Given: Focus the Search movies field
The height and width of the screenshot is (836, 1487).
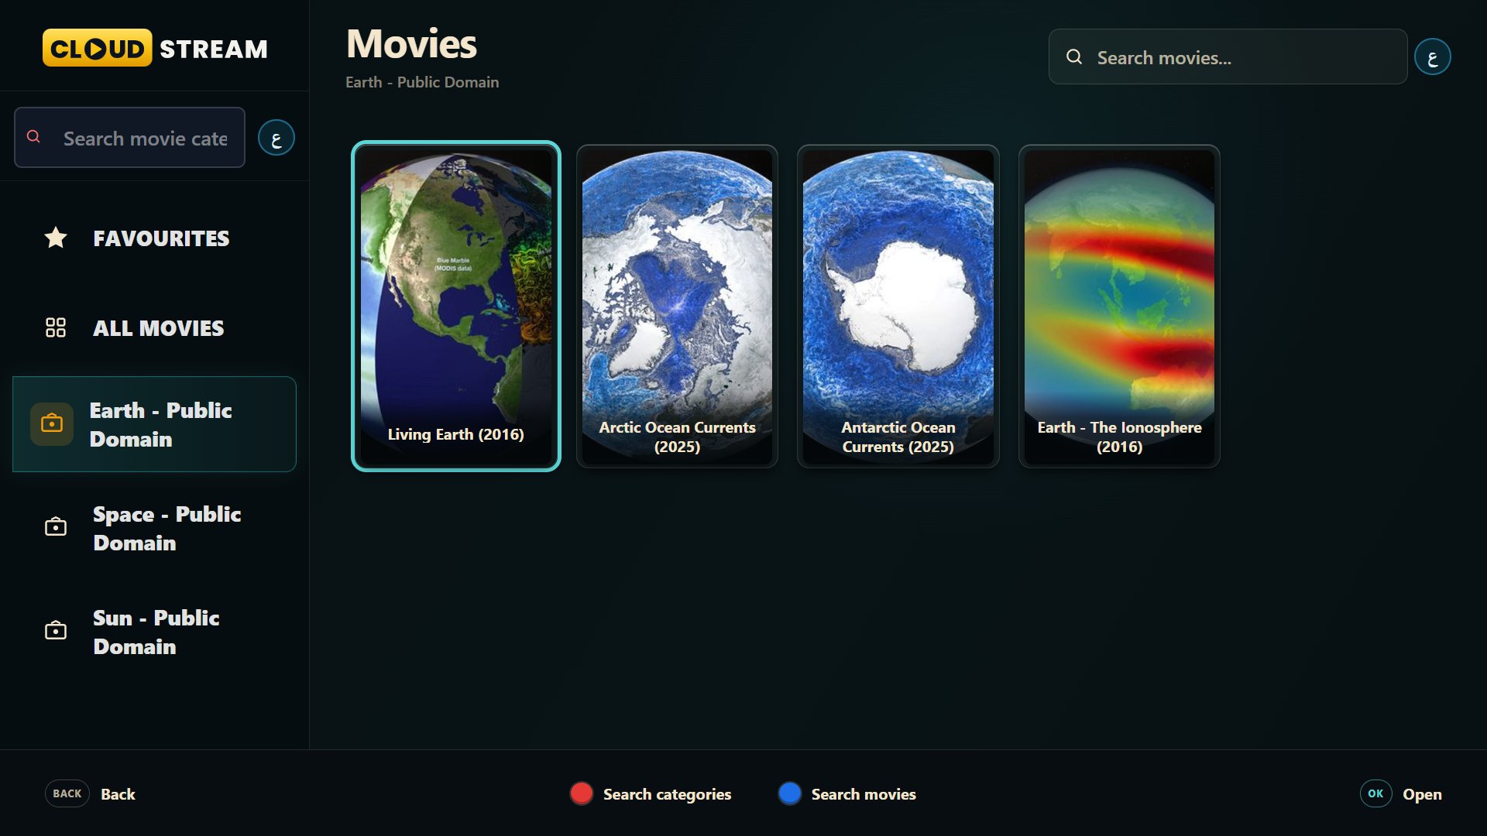Looking at the screenshot, I should pyautogui.click(x=1228, y=57).
